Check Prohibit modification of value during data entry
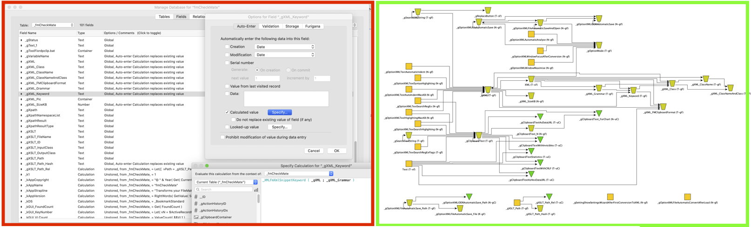This screenshot has height=227, width=751. [222, 137]
